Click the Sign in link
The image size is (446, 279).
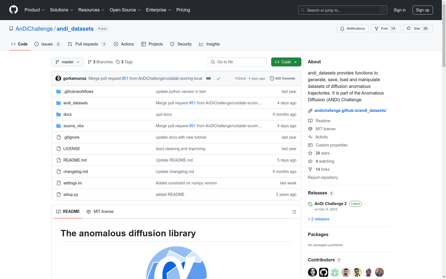point(400,10)
